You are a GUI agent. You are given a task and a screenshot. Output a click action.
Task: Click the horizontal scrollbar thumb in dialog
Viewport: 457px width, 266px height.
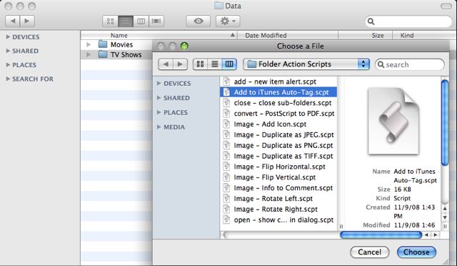click(x=381, y=235)
